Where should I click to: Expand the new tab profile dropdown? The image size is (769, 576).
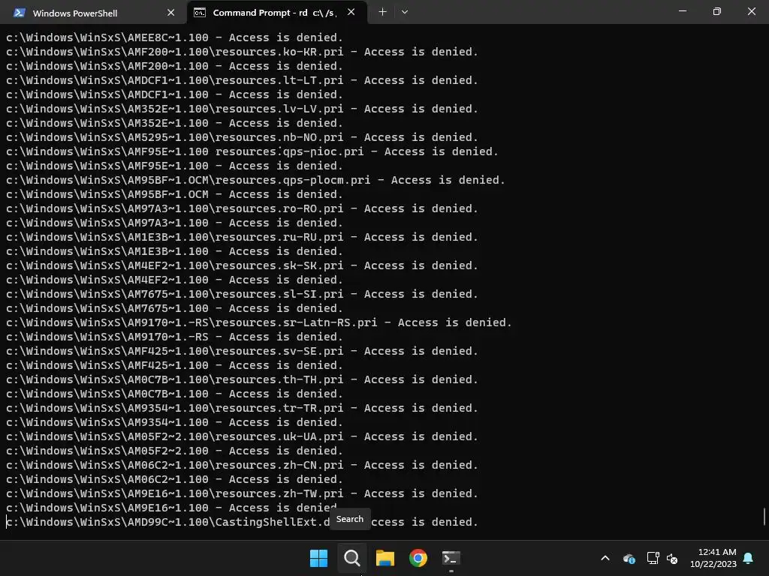[405, 12]
